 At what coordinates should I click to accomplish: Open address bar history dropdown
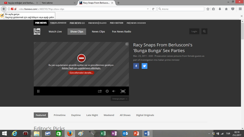(148, 9)
